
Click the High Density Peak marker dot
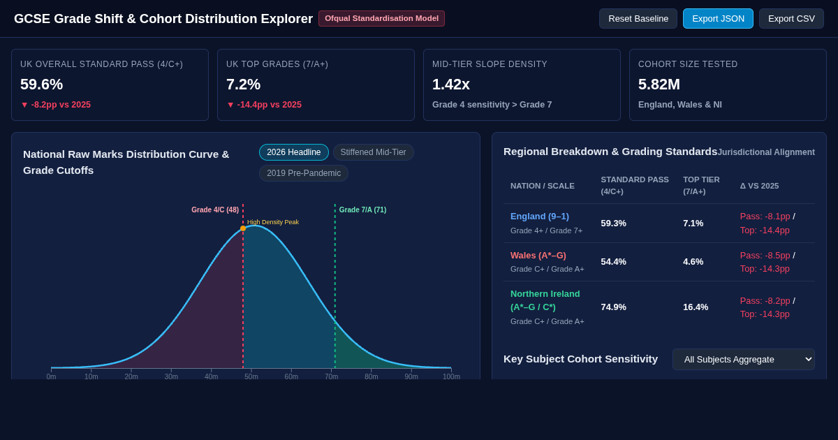pos(243,228)
